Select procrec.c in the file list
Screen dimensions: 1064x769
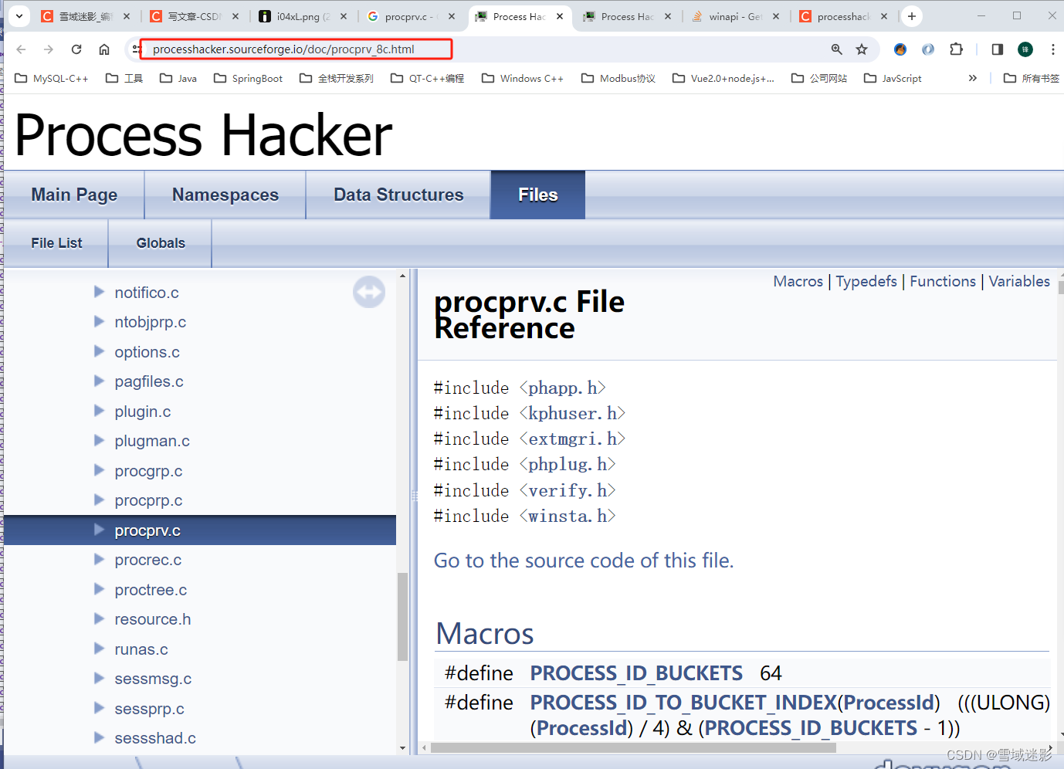[147, 560]
